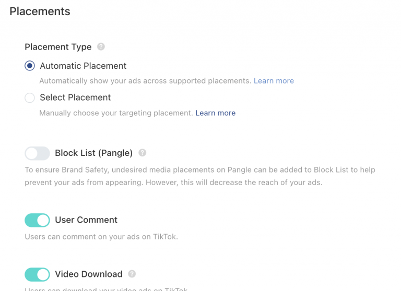The width and height of the screenshot is (401, 291).
Task: Open the Block List (Pangle) help tooltip
Action: [x=143, y=153]
